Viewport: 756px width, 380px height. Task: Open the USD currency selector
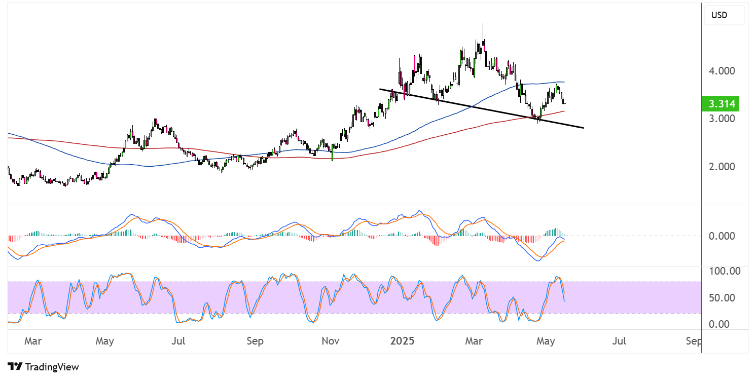[x=724, y=15]
